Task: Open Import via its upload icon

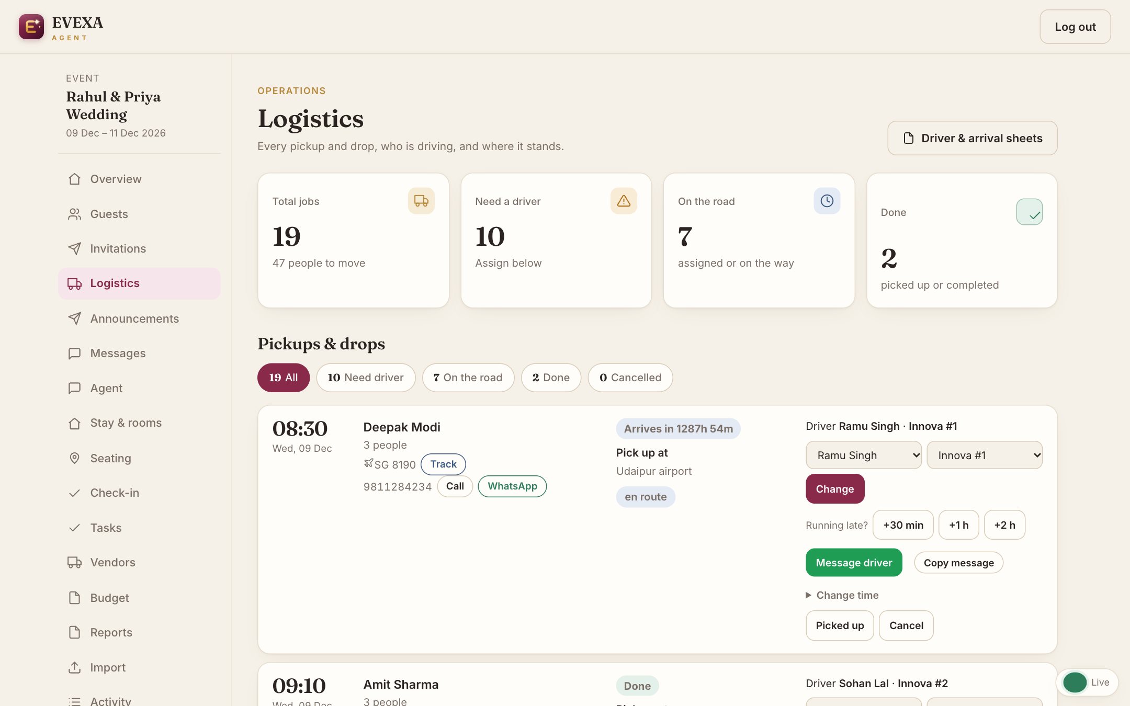Action: (74, 667)
